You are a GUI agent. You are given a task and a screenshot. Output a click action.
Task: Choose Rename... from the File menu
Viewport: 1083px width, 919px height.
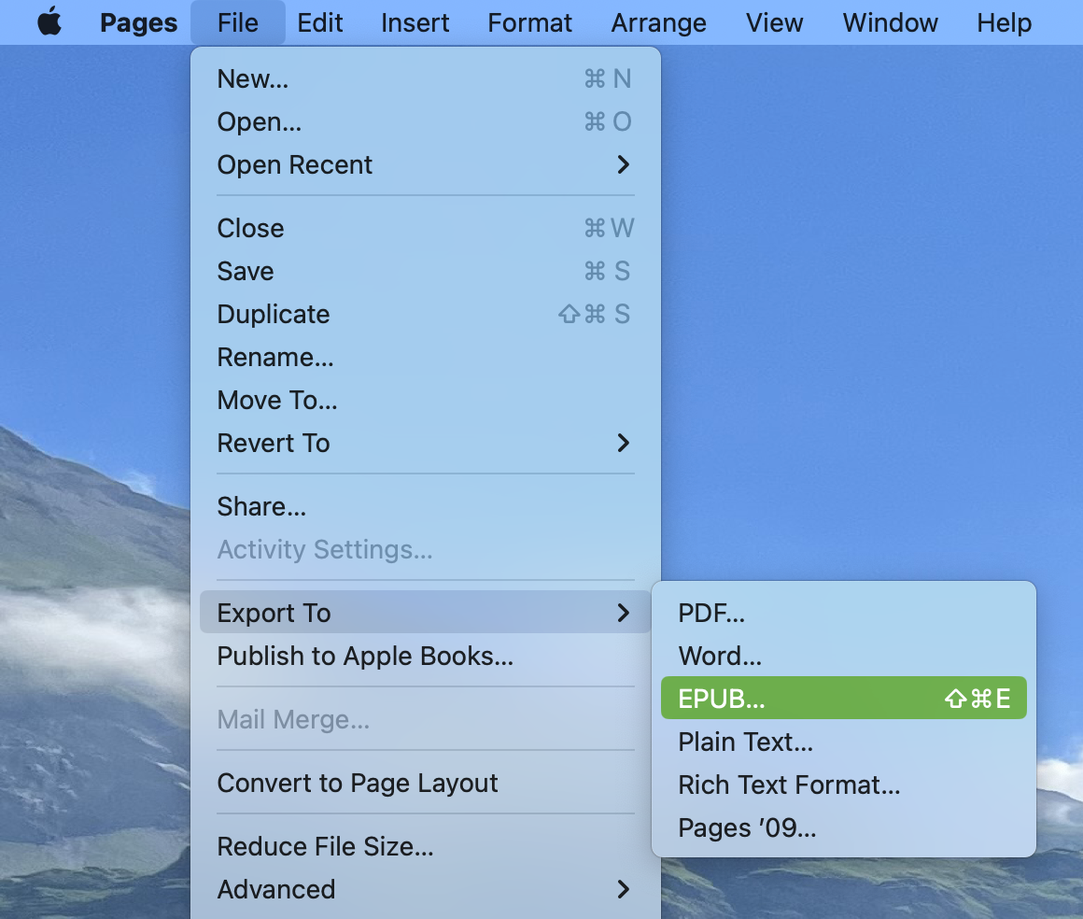(426, 358)
